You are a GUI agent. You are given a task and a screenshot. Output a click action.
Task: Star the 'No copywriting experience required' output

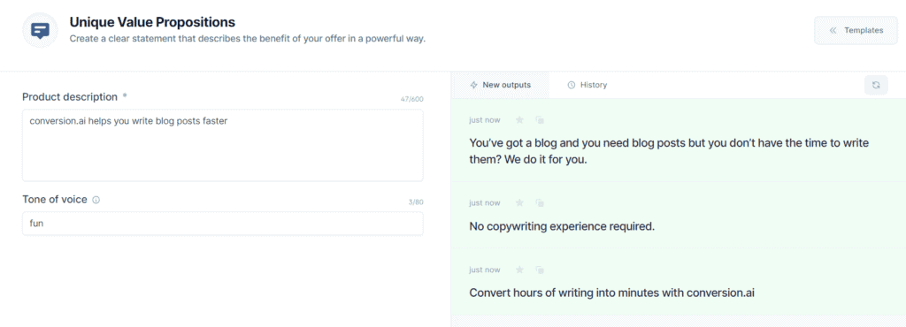519,203
